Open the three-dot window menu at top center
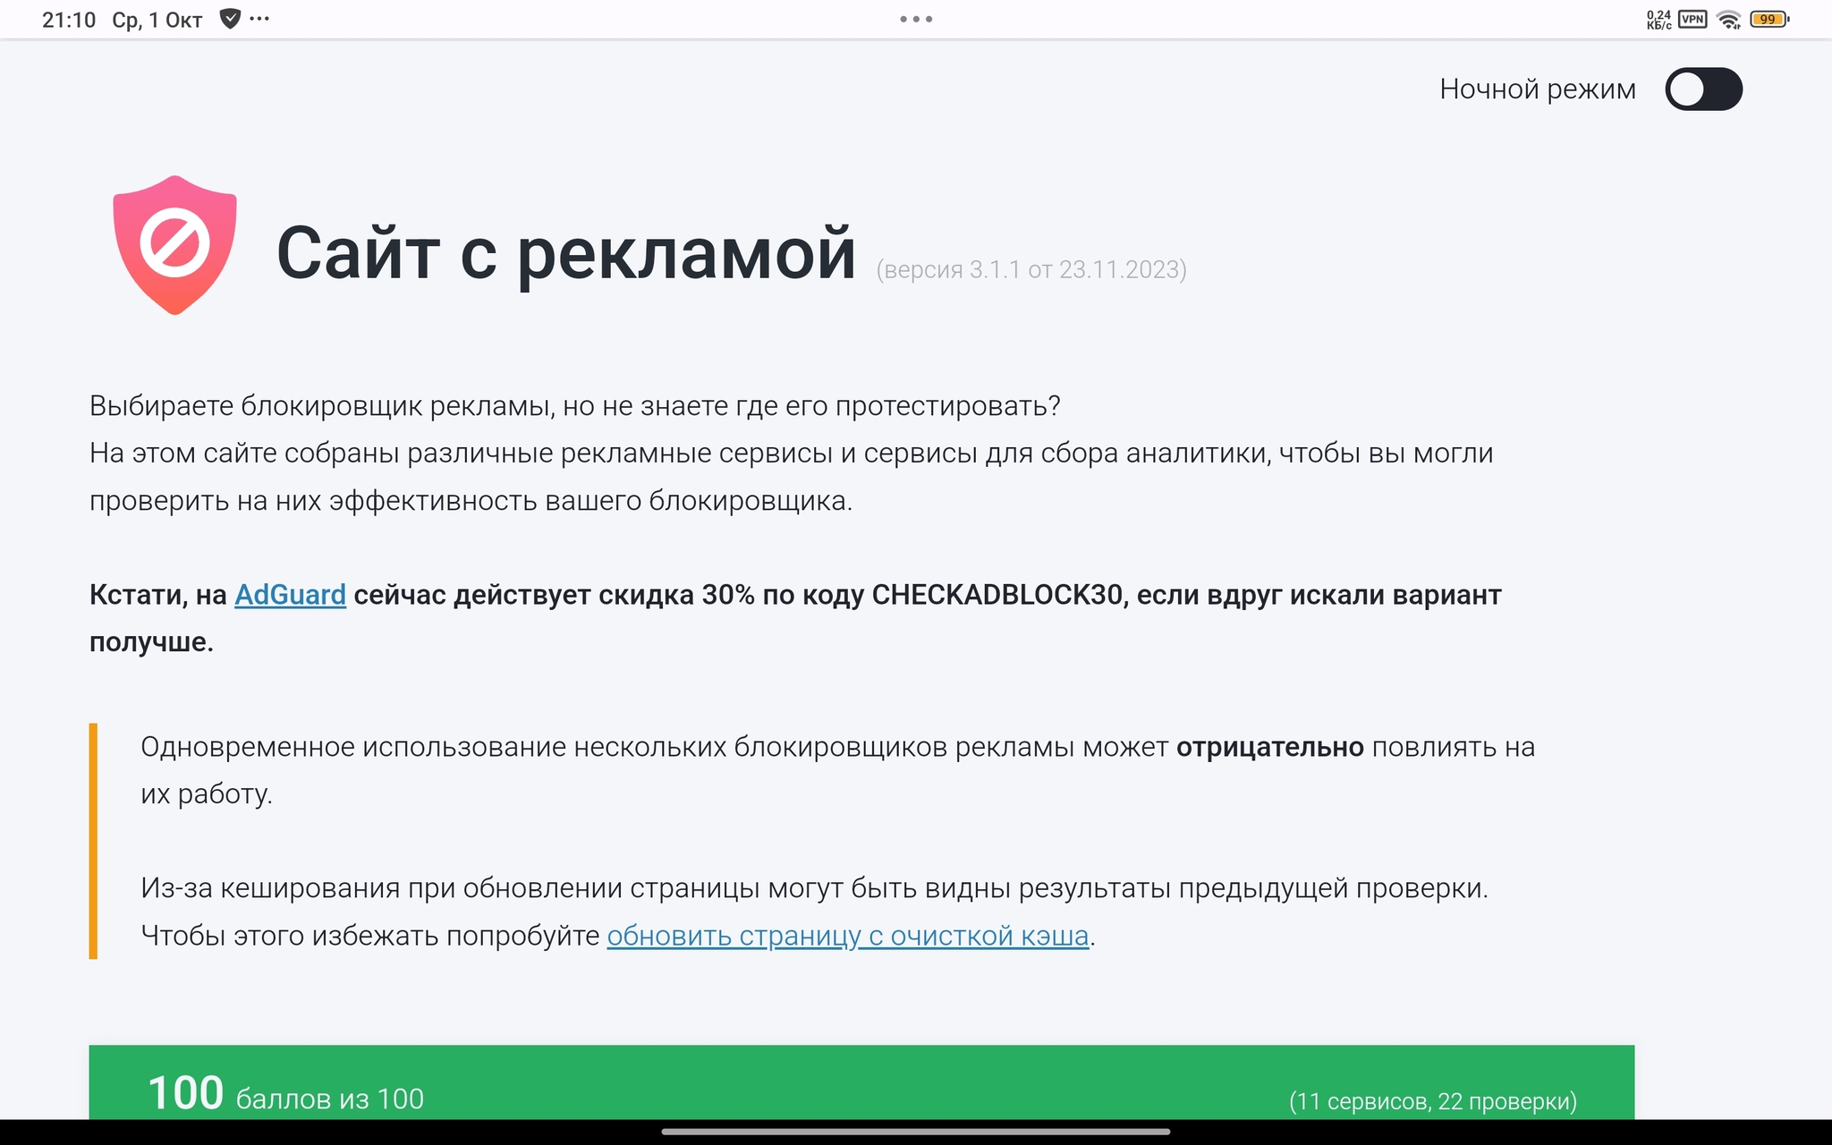 (x=916, y=19)
